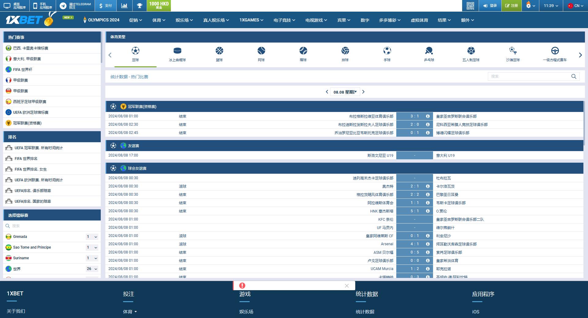Open the 08.08 date dropdown
This screenshot has height=318, width=588.
(345, 92)
